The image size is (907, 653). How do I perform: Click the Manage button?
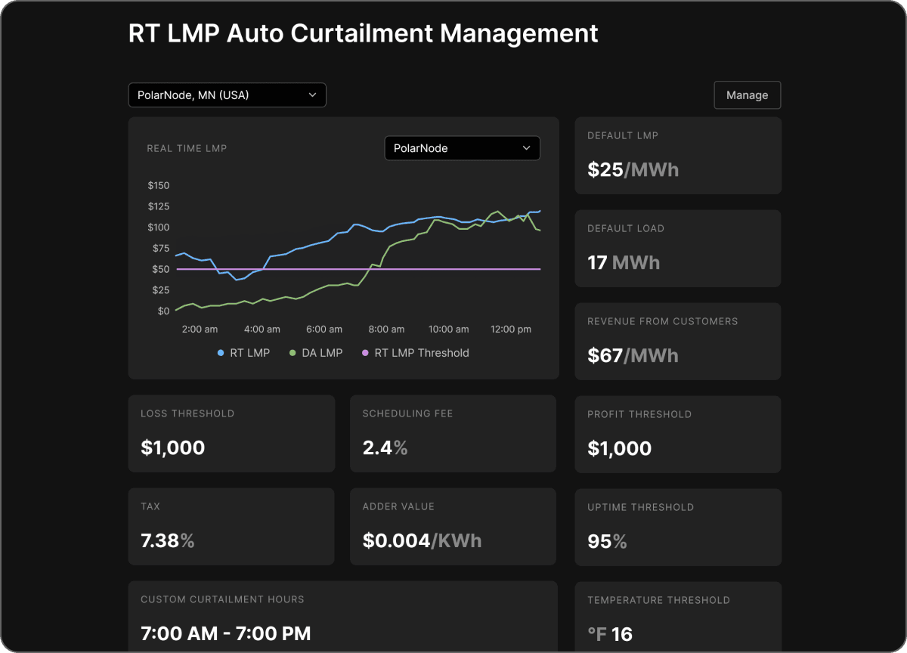tap(747, 94)
